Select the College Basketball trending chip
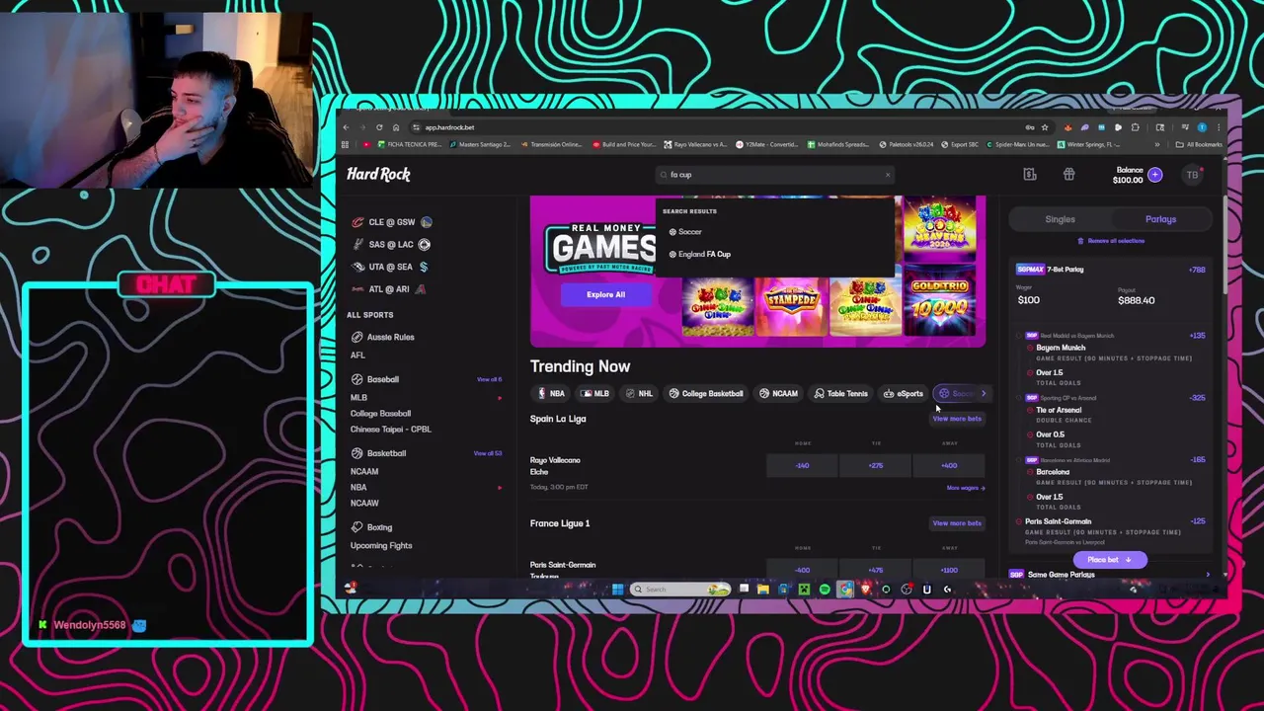The image size is (1264, 711). (x=705, y=394)
